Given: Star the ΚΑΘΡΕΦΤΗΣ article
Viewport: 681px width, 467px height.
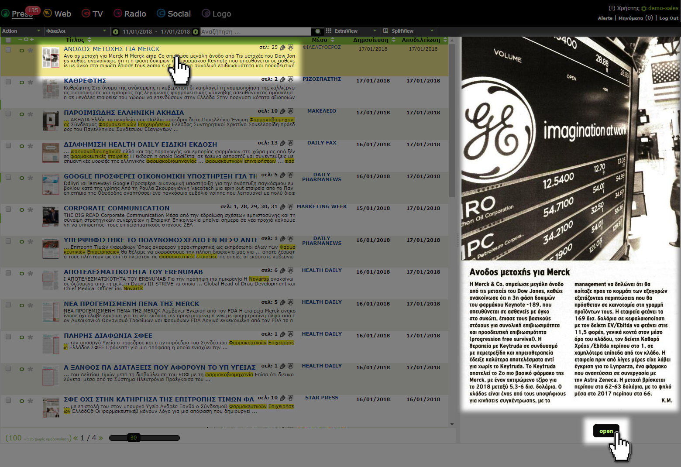Looking at the screenshot, I should 30,82.
